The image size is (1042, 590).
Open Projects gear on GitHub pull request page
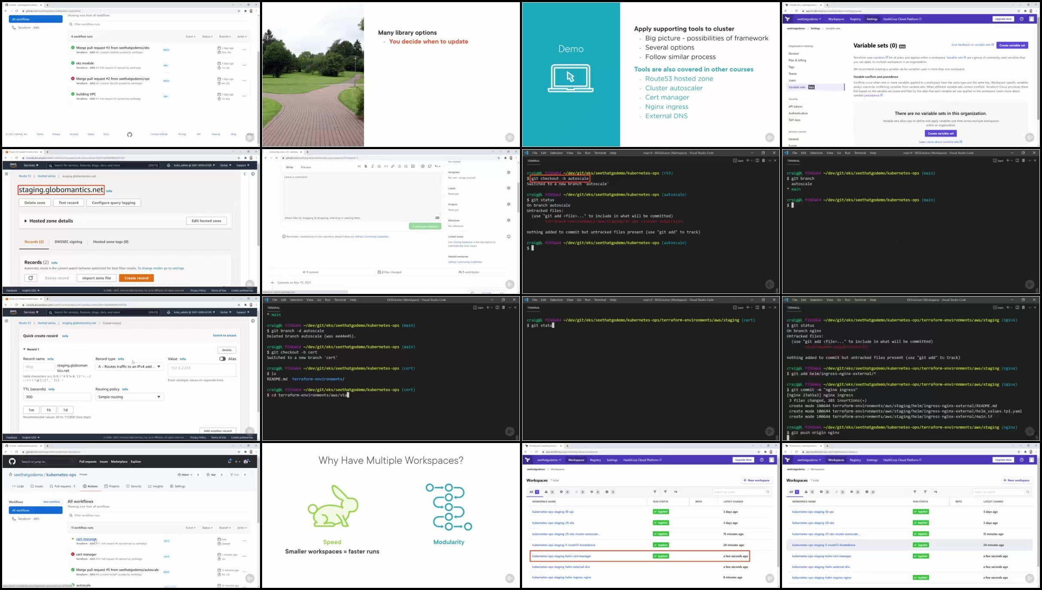pos(508,204)
